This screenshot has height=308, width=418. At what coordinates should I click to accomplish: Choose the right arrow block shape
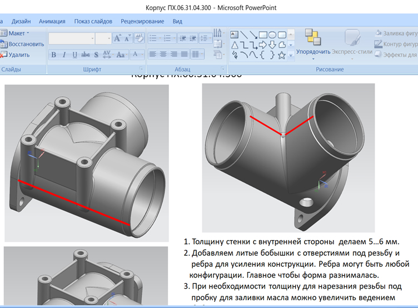pyautogui.click(x=263, y=44)
